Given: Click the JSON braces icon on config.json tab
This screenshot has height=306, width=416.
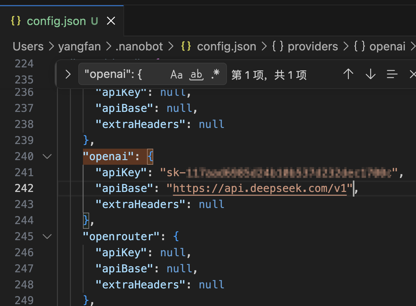Looking at the screenshot, I should point(16,21).
